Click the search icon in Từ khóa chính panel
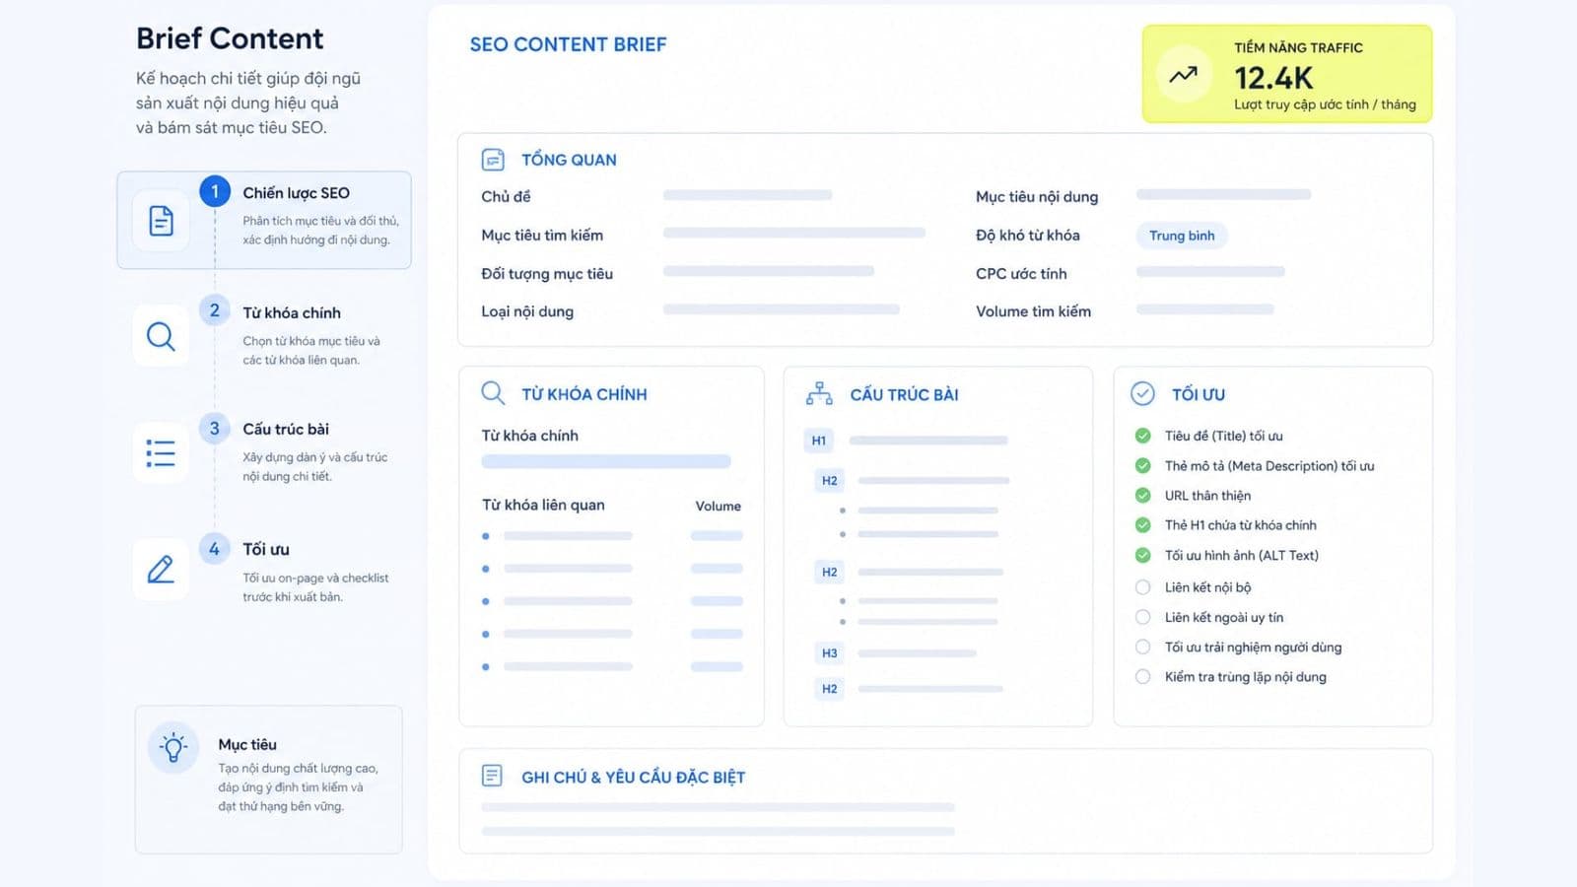 point(493,393)
